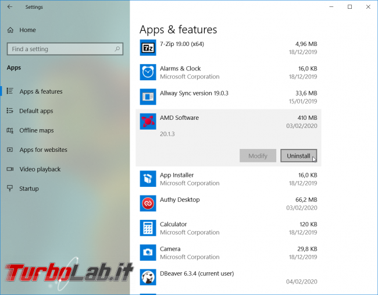Click the Default apps sidebar icon
This screenshot has height=295, width=378.
tap(10, 111)
